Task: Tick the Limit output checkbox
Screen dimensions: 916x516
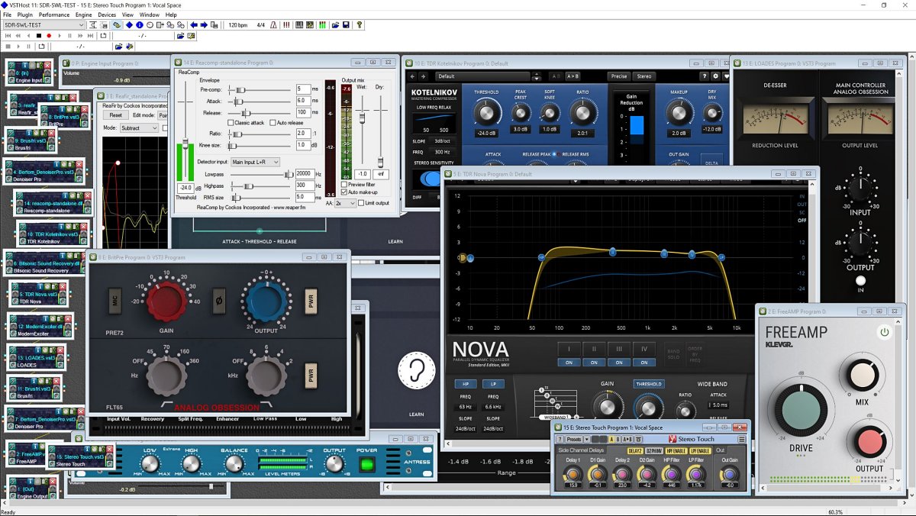Action: point(360,203)
